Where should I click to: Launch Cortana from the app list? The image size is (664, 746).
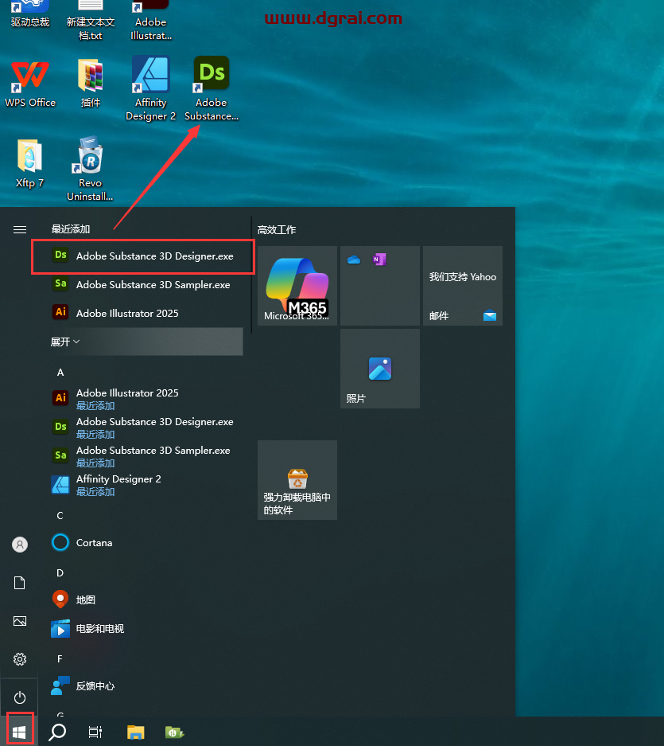pyautogui.click(x=146, y=542)
